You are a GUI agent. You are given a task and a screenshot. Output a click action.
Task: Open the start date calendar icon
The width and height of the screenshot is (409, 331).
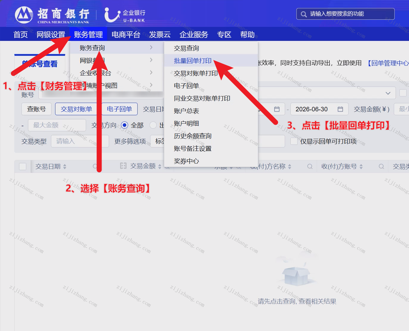point(277,109)
